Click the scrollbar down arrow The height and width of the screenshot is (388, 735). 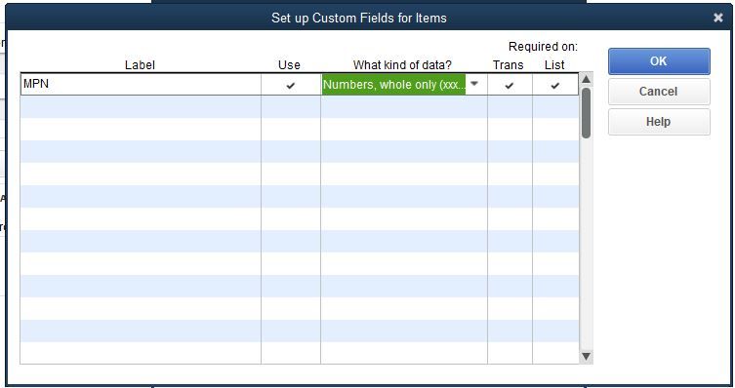pyautogui.click(x=586, y=357)
